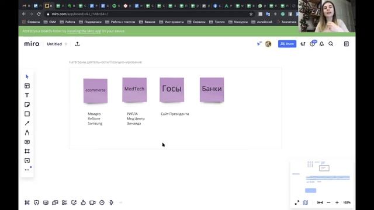This screenshot has height=210, width=374.
Task: Click collaborator avatar in header
Action: point(268,44)
